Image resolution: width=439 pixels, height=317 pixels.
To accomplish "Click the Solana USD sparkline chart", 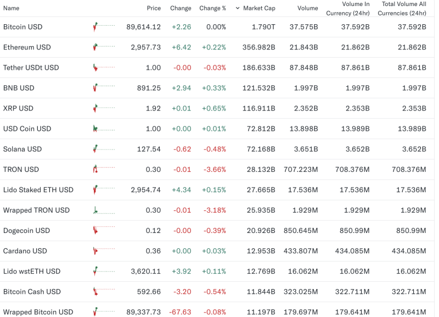I will point(103,149).
